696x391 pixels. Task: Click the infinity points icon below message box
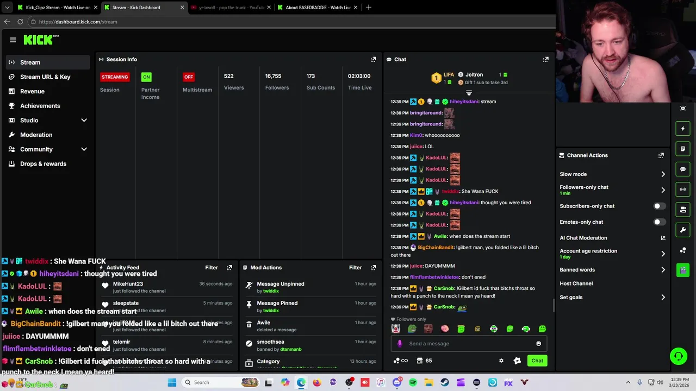(x=401, y=361)
